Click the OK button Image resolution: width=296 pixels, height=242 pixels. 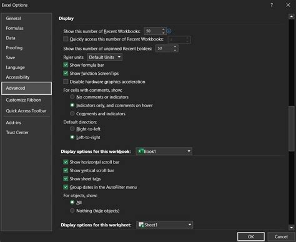(x=251, y=236)
